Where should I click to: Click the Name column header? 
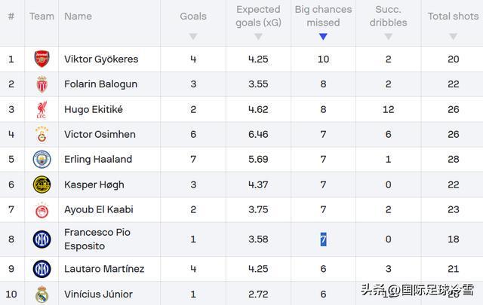click(x=78, y=16)
